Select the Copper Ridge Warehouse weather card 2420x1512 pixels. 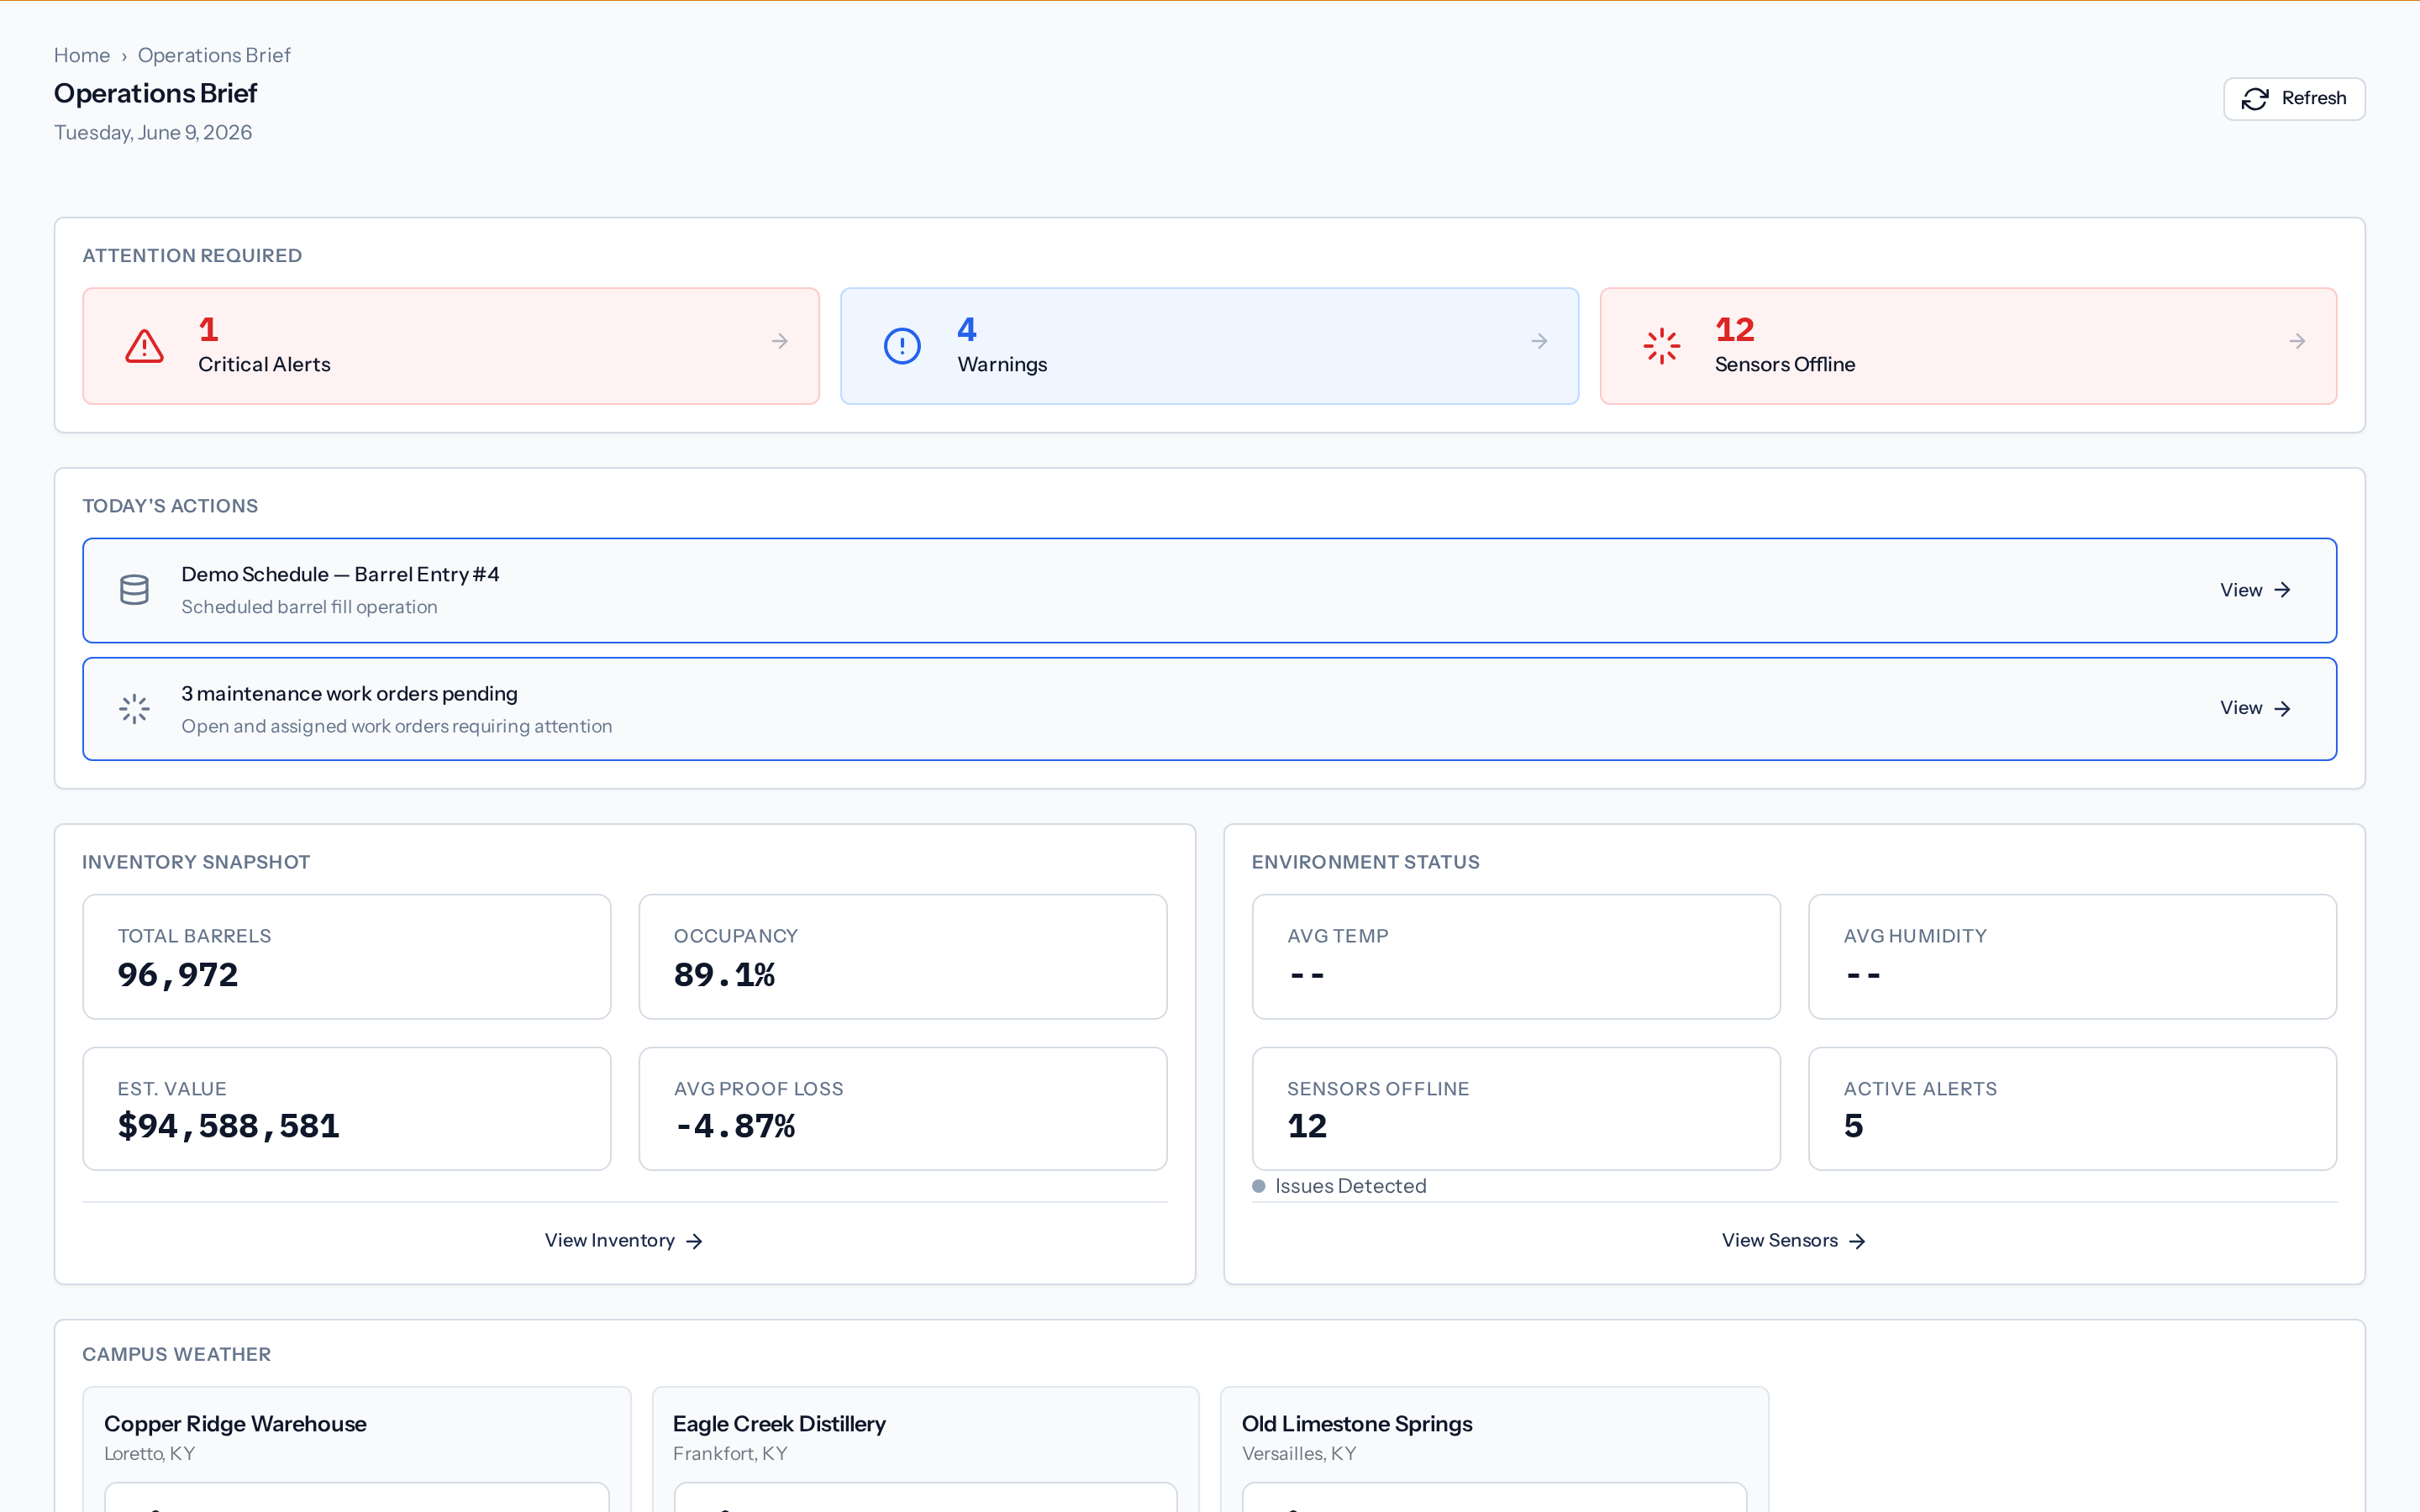click(x=357, y=1449)
